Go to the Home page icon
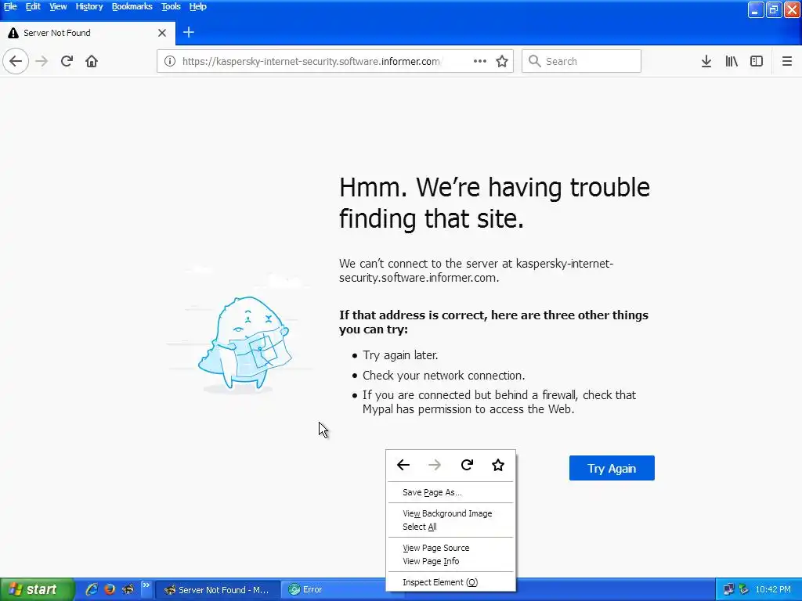 (x=92, y=61)
